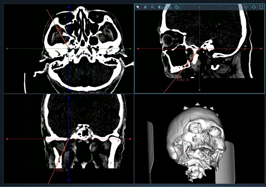Viewport: 266px width, 187px height.
Task: Click the trajectory marker on 3D skull cheek
Action: (x=187, y=149)
